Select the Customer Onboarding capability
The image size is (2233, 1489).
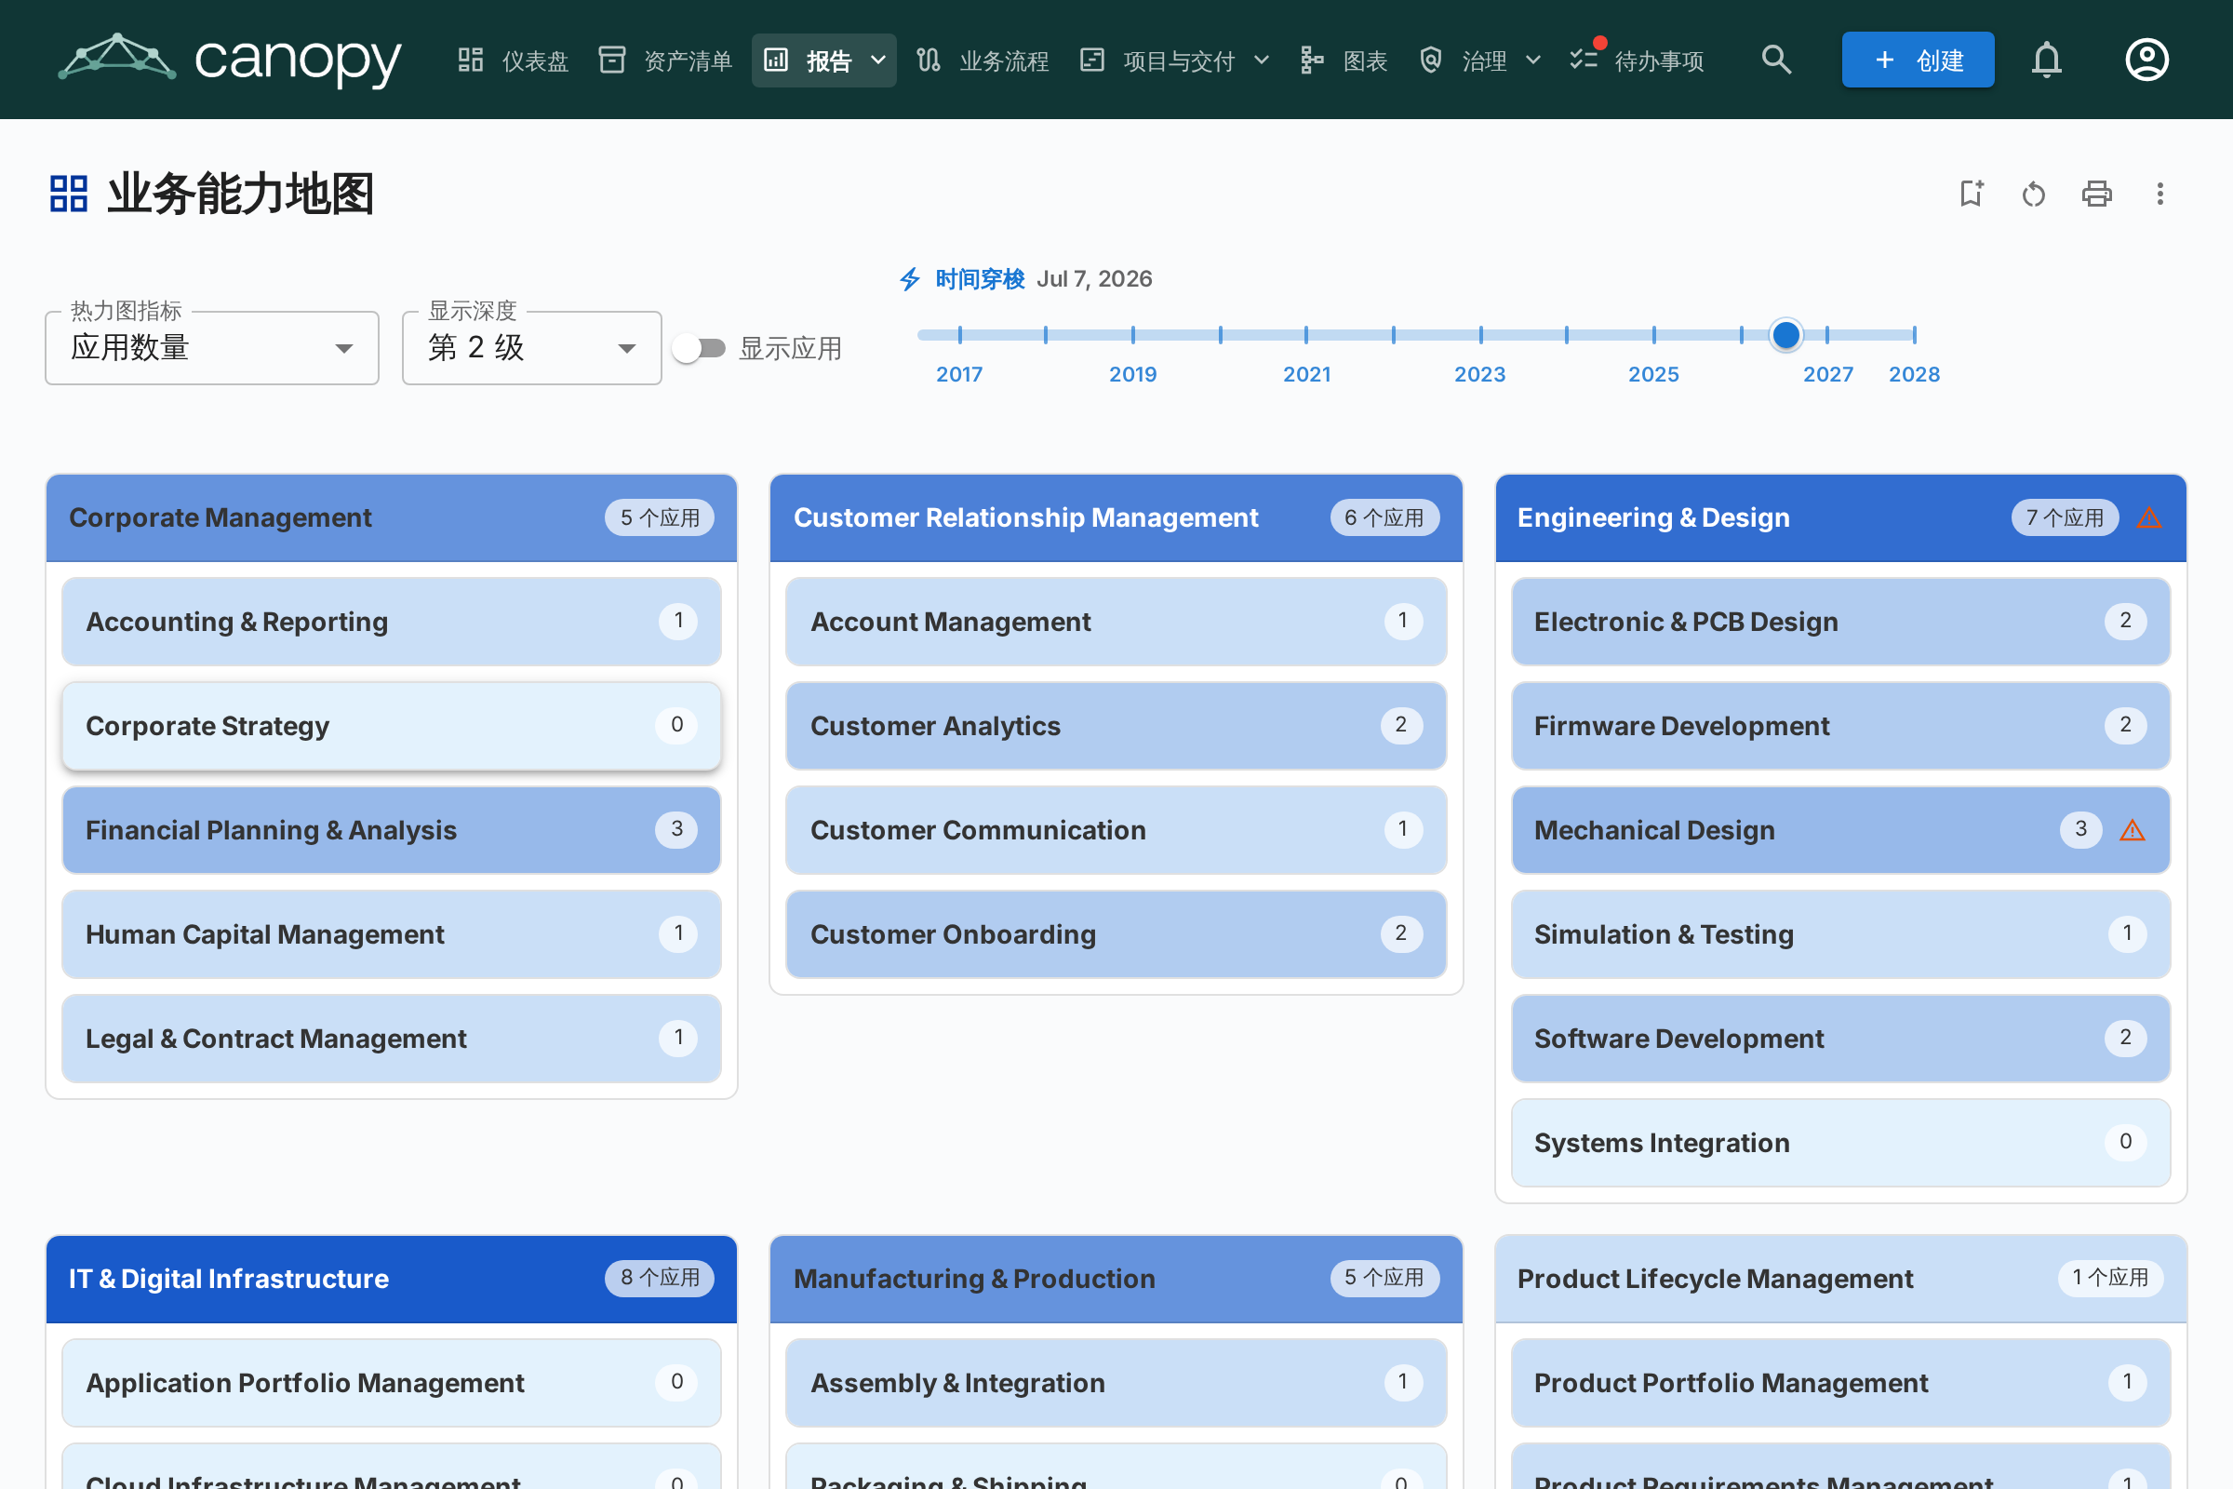1116,934
